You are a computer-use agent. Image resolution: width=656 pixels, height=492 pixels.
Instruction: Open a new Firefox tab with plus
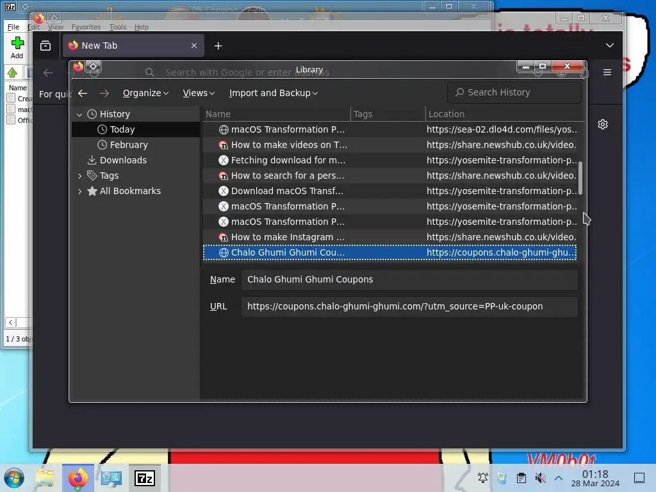[x=218, y=46]
